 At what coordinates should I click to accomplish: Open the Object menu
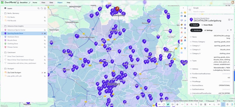click(x=60, y=3)
